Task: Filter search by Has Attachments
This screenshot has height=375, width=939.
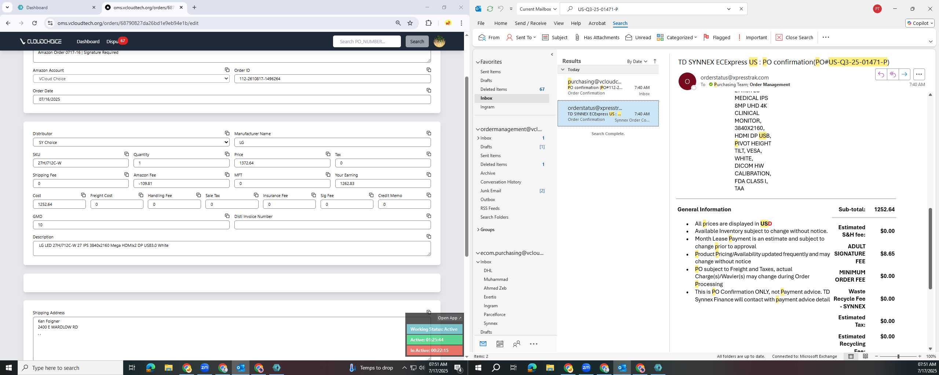Action: pyautogui.click(x=597, y=37)
